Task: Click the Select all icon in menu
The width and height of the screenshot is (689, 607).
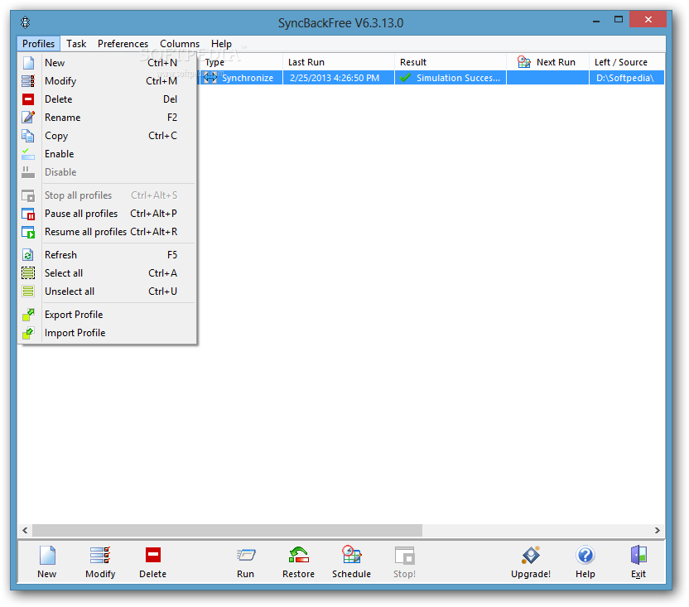Action: pyautogui.click(x=28, y=273)
